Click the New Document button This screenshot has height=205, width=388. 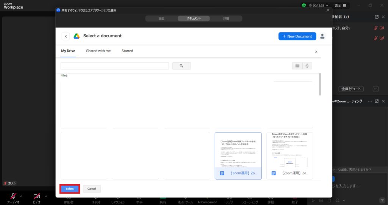click(297, 36)
